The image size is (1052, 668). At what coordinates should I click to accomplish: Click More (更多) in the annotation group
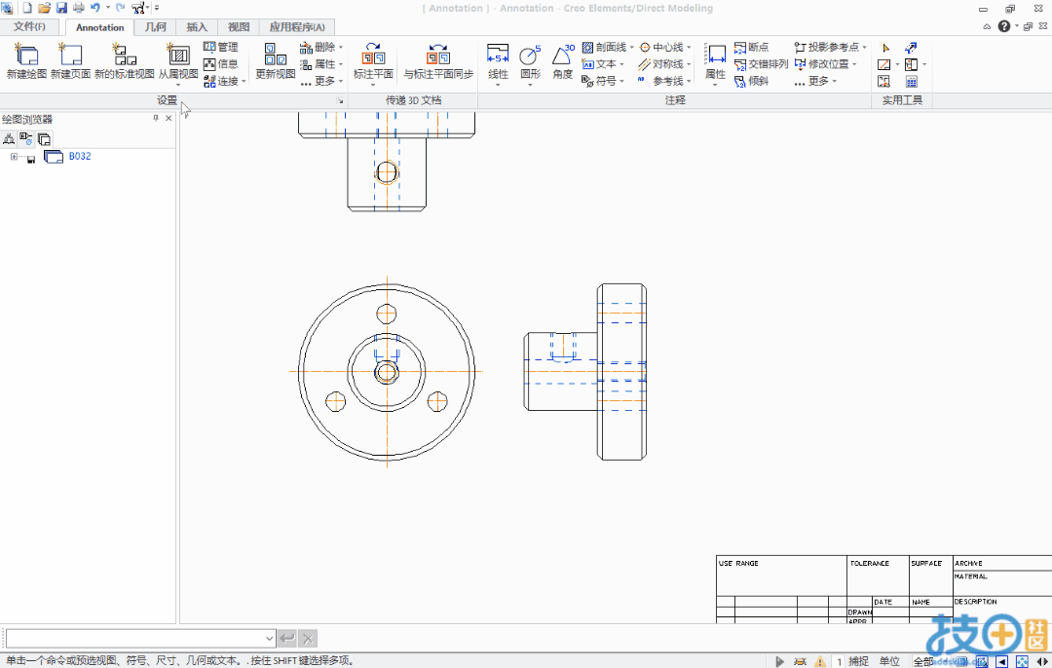pyautogui.click(x=816, y=81)
